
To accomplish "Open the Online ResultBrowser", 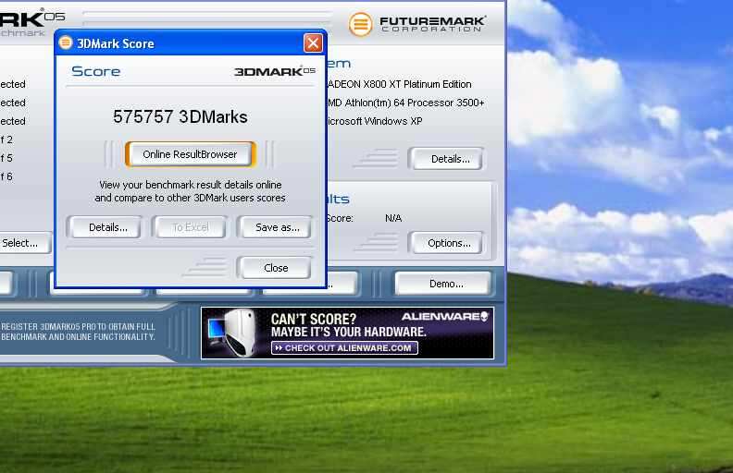I will tap(190, 154).
